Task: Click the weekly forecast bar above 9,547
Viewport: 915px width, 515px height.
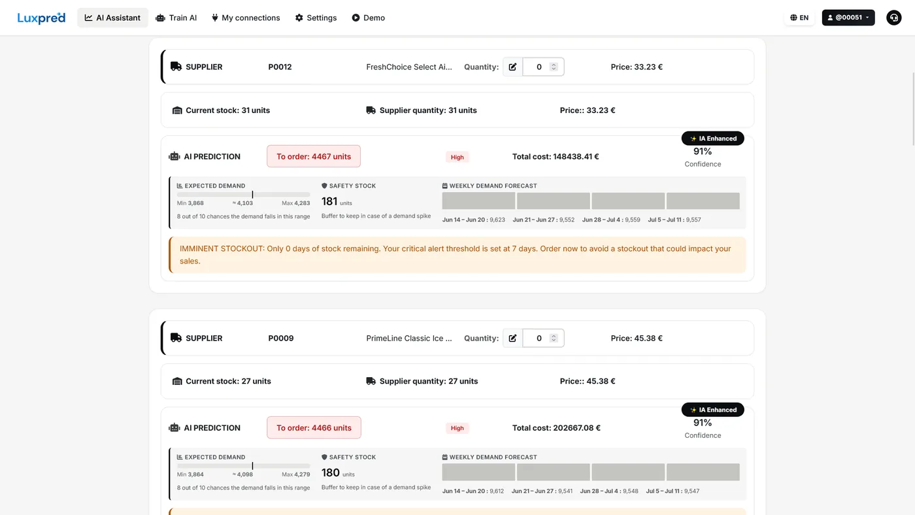Action: [703, 472]
